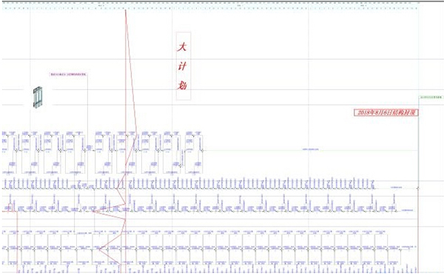Select the magenta-bordered annotation box above the network
Screen dimensions: 444x274
[x=68, y=75]
